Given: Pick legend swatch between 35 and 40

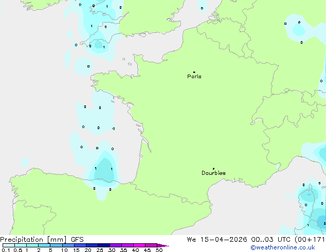Looking at the screenshot, I should point(127,245).
